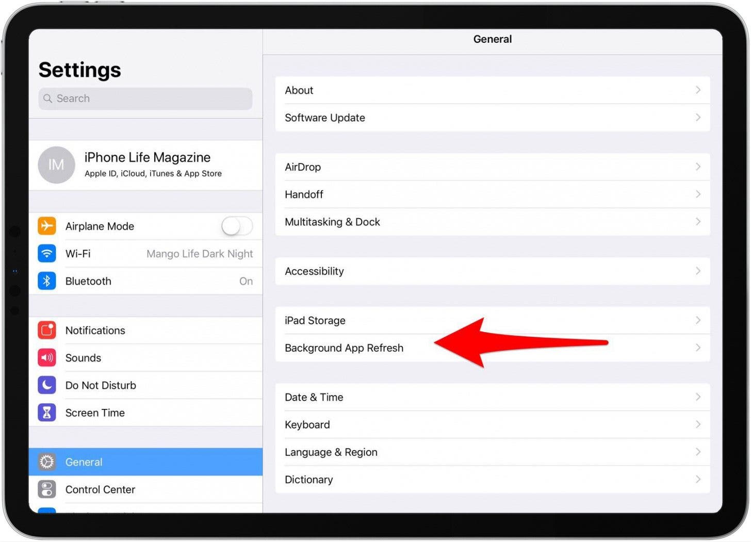Viewport: 751px width, 542px height.
Task: Click the General gear icon
Action: [47, 462]
